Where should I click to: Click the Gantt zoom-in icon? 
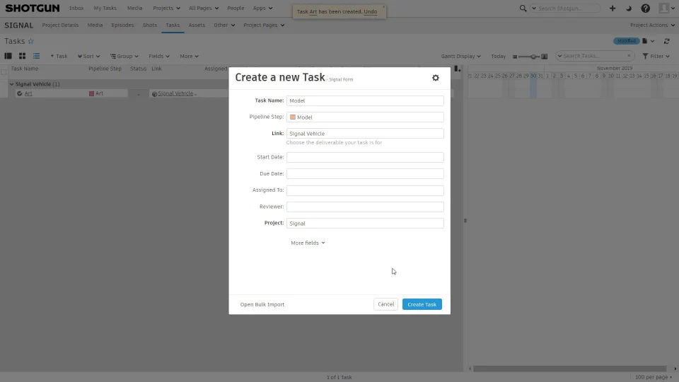(545, 57)
